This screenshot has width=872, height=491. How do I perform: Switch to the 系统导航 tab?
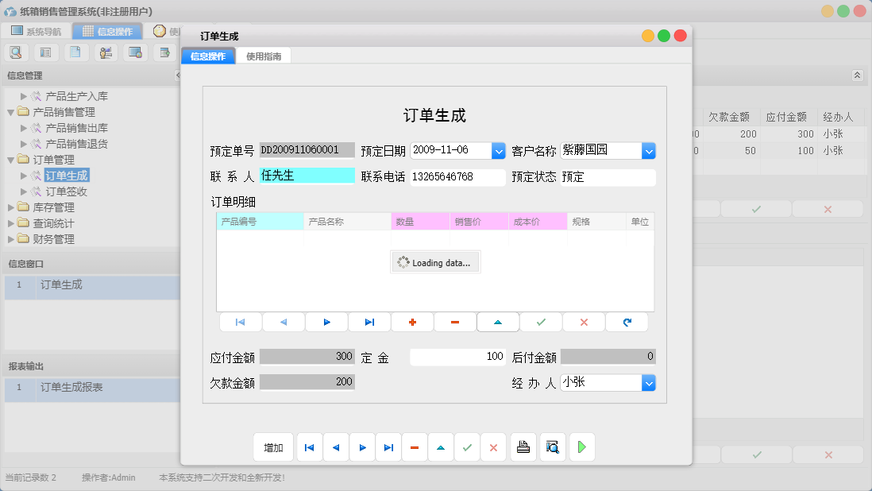(46, 31)
